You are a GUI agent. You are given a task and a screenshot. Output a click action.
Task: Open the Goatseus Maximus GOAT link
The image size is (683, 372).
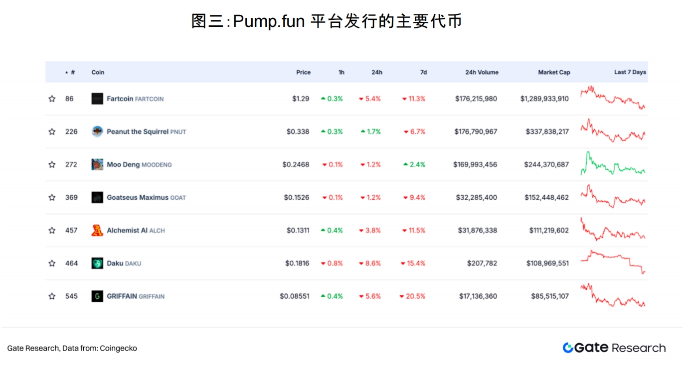[146, 197]
